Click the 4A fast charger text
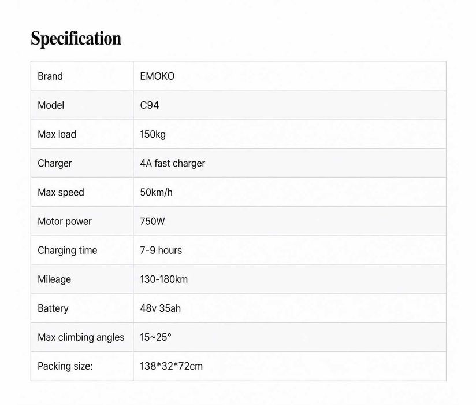This screenshot has width=476, height=405. click(172, 163)
